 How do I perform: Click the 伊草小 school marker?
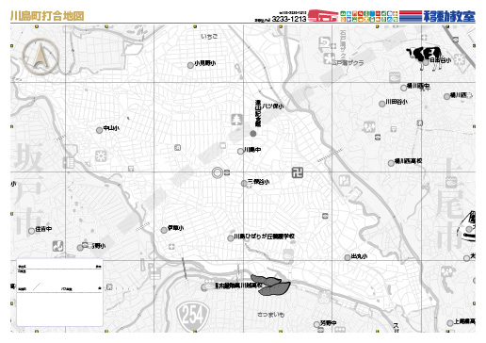pos(164,230)
